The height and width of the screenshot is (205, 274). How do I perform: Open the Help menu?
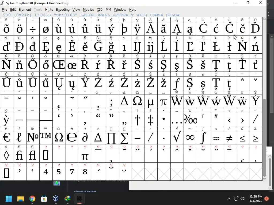[133, 10]
